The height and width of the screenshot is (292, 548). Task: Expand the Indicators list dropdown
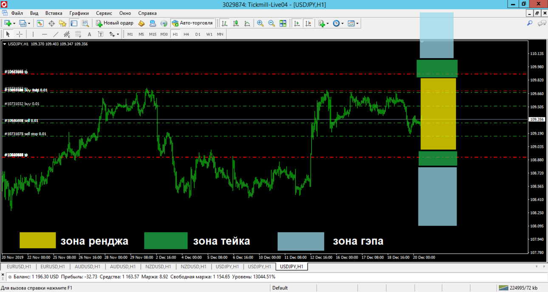coord(328,23)
